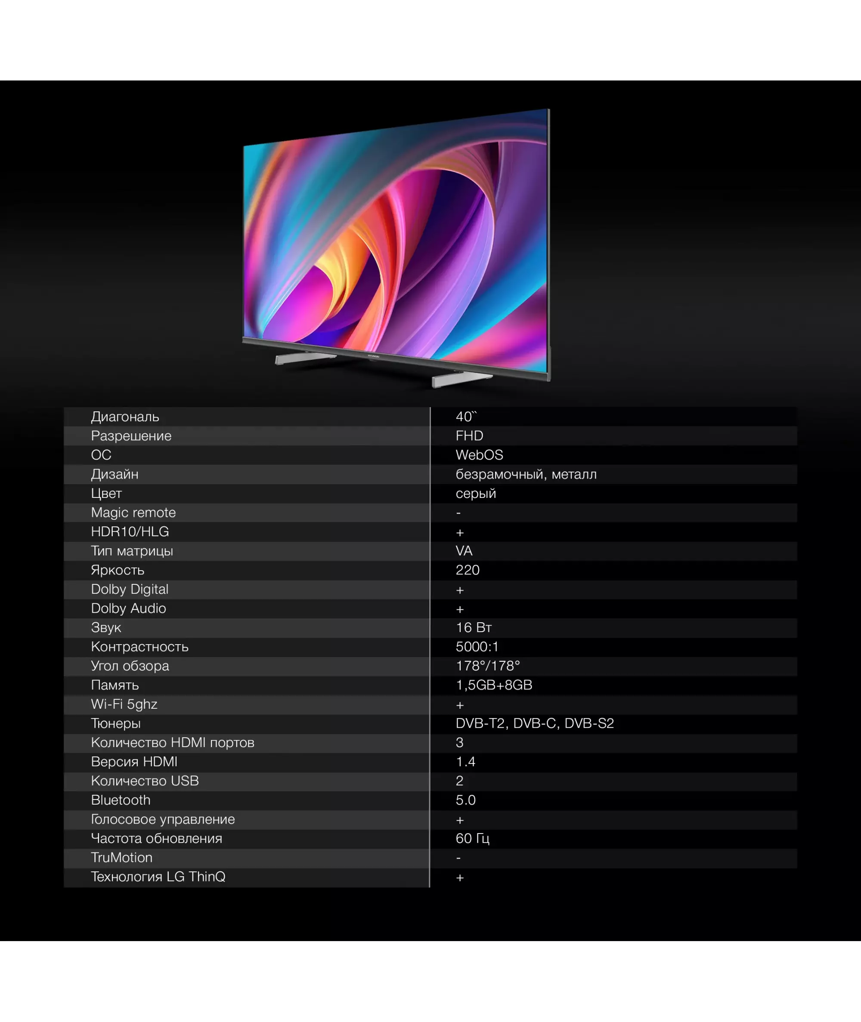Click the HDR10/HLG plus sign
Image resolution: width=861 pixels, height=1022 pixels.
click(x=459, y=532)
